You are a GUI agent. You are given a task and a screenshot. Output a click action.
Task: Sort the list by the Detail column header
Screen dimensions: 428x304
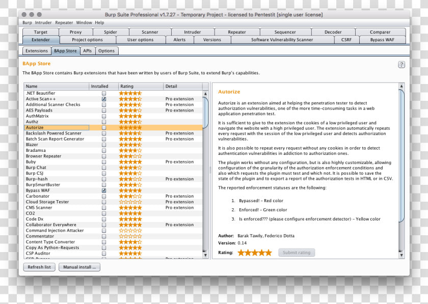[182, 86]
